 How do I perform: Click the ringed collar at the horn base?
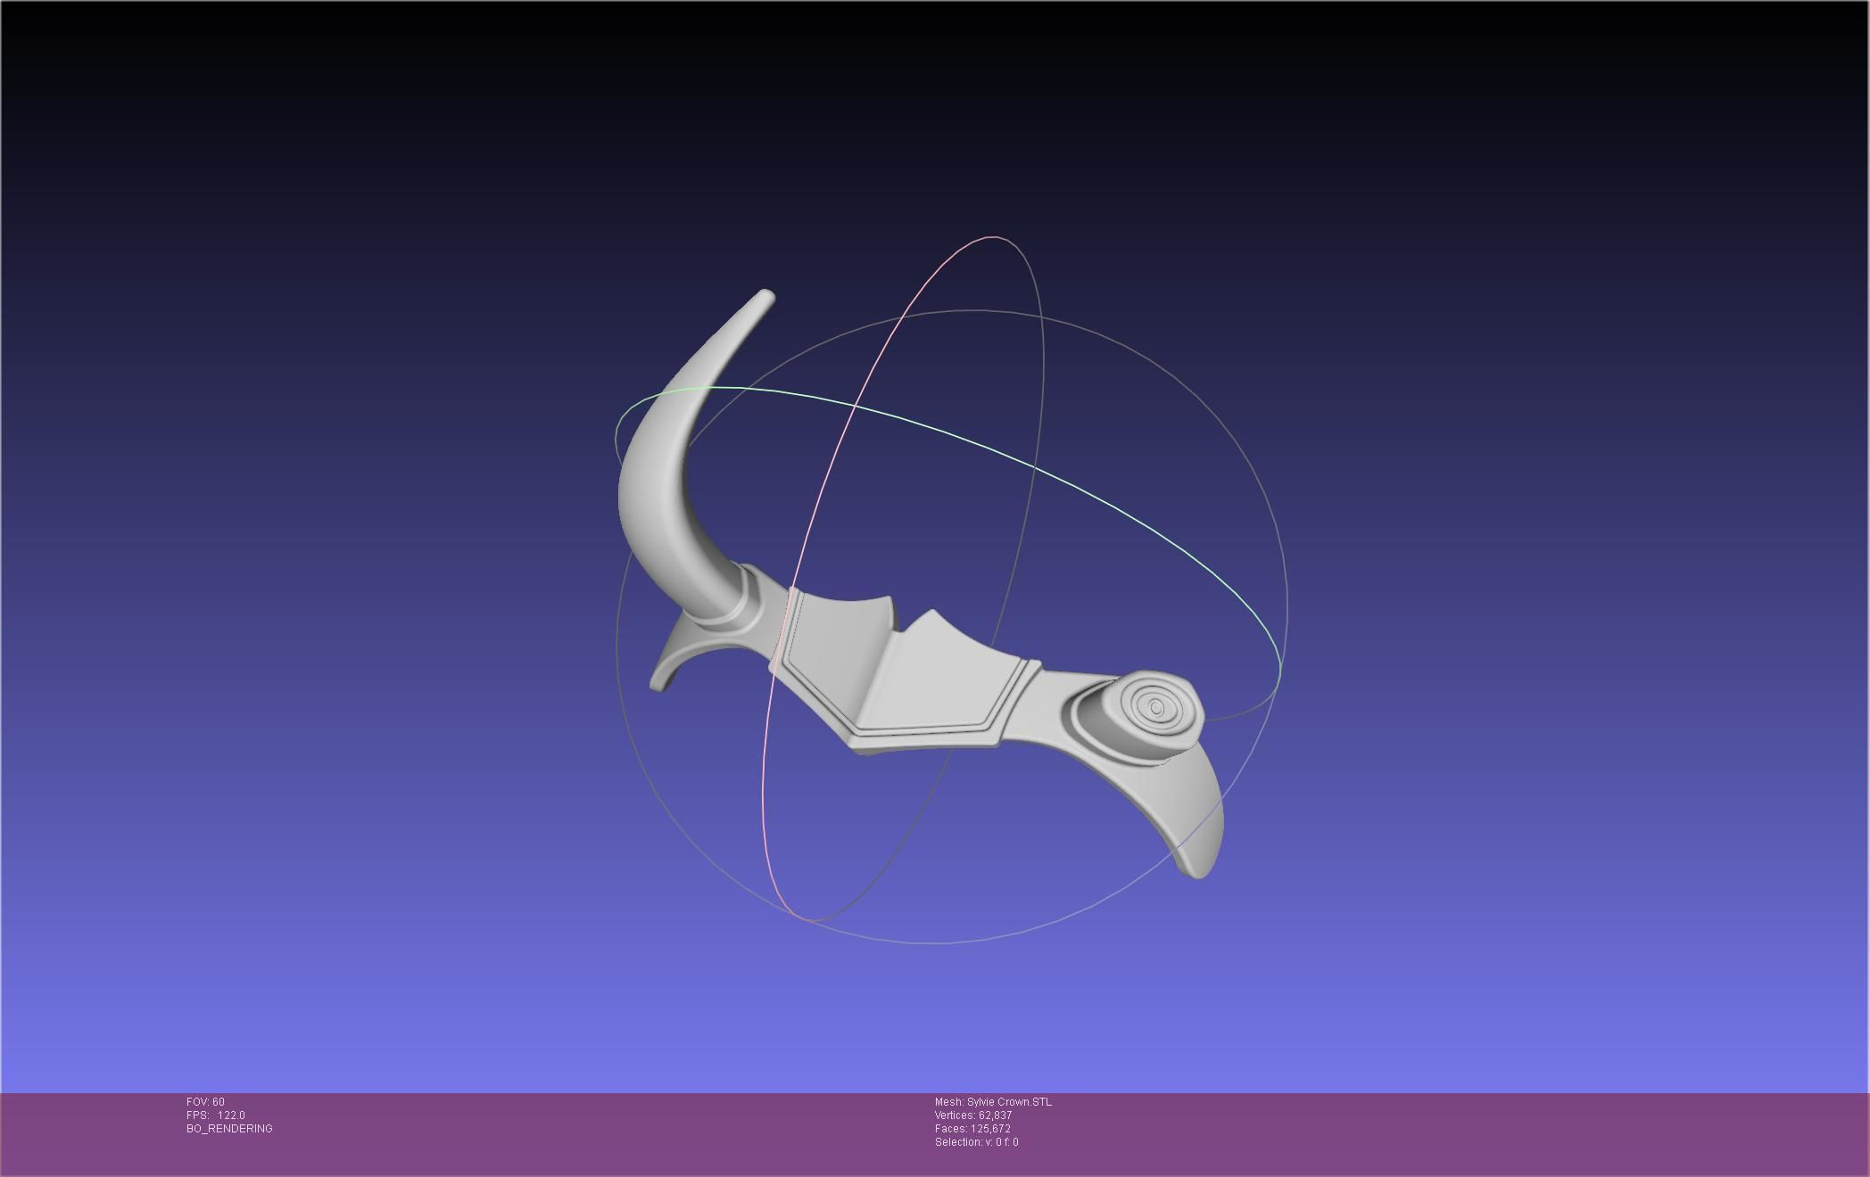coord(749,605)
